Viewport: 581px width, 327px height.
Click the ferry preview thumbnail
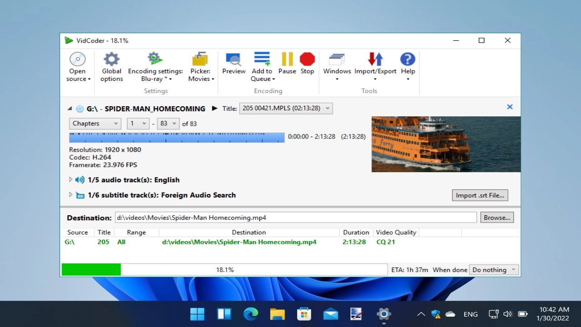(x=446, y=144)
